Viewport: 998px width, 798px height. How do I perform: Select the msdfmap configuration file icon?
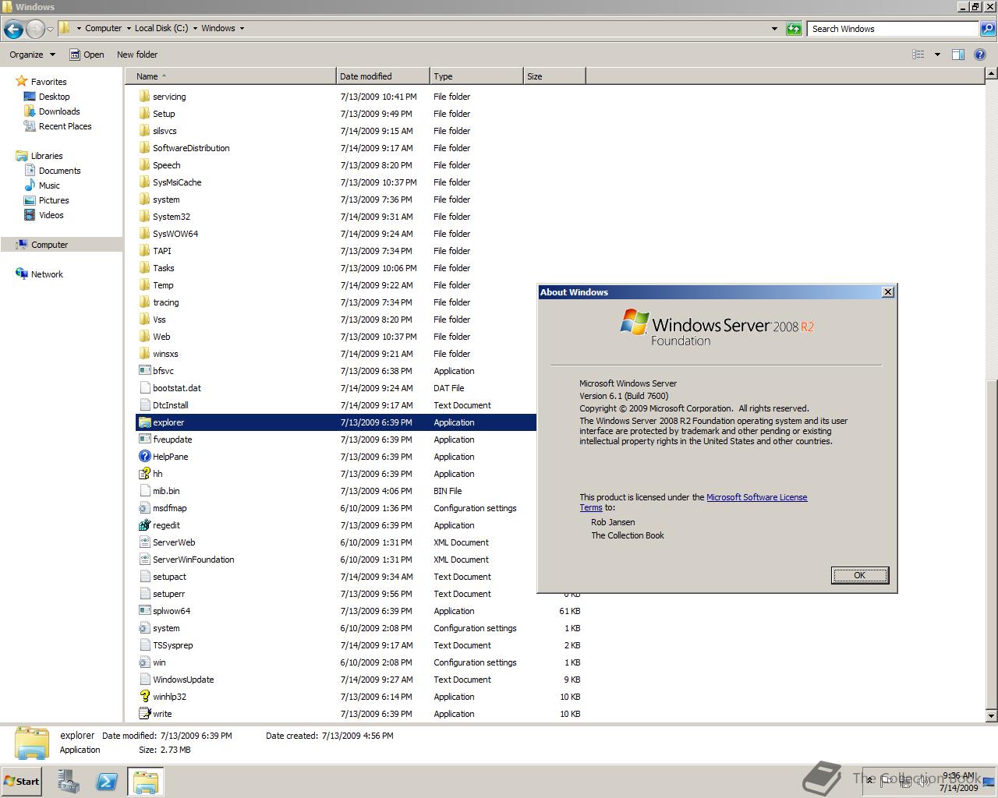click(x=144, y=508)
